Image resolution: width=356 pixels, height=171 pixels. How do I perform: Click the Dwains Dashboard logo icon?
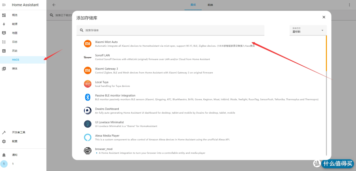click(87, 111)
